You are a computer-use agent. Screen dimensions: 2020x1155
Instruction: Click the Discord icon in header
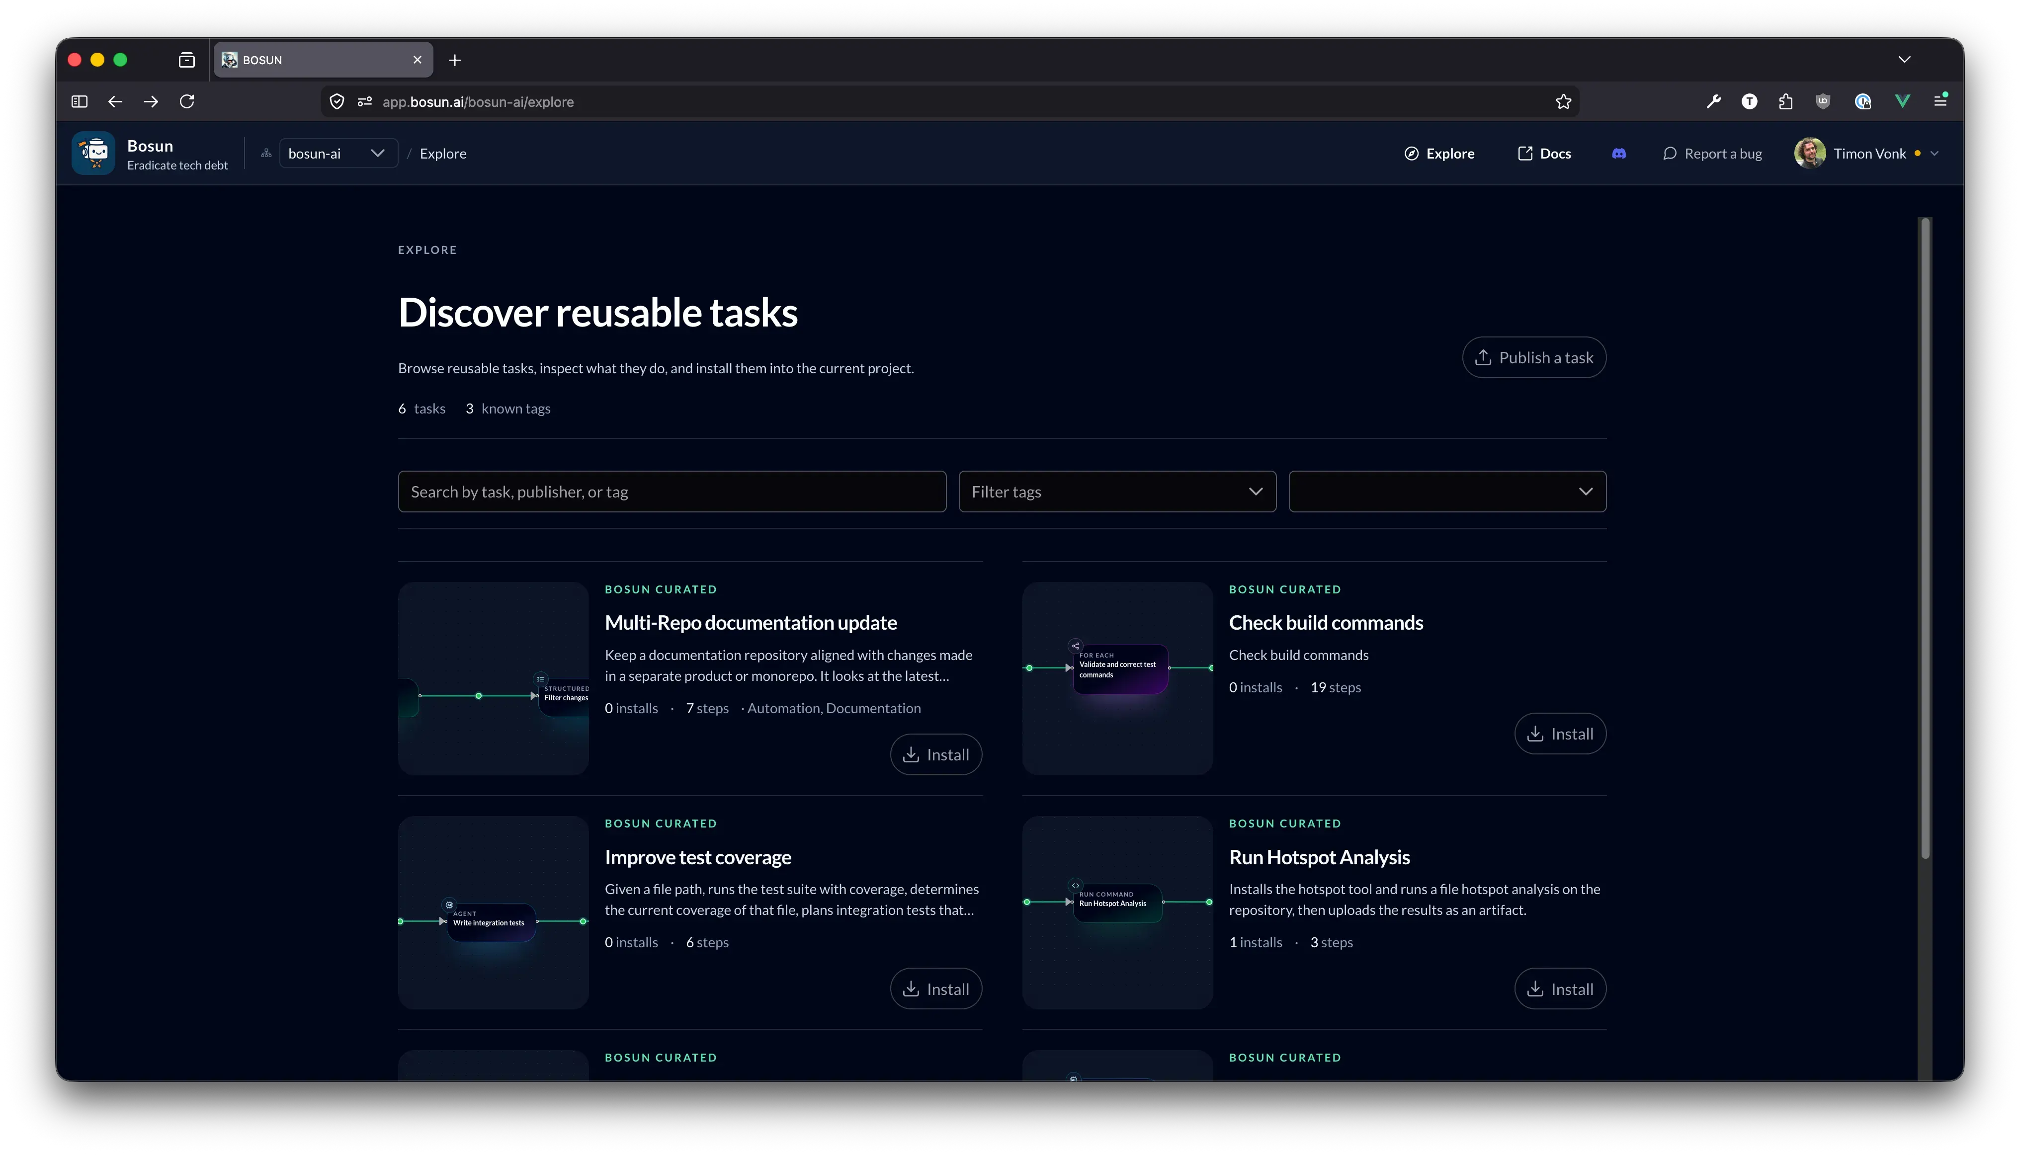(1618, 153)
